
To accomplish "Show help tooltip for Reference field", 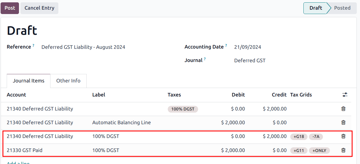I will (33, 46).
